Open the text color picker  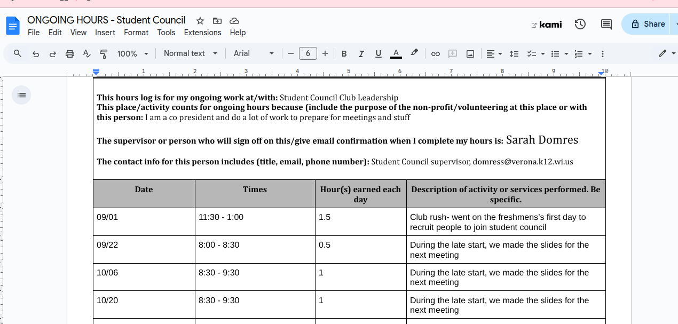point(396,54)
